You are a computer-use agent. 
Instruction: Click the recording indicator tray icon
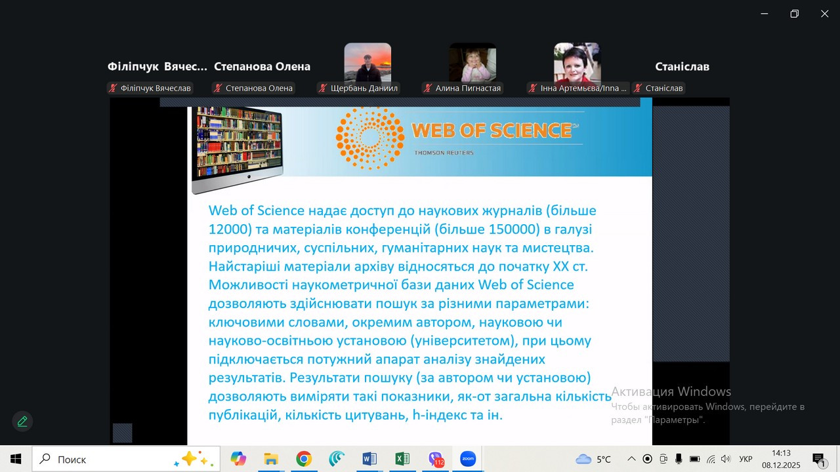(648, 459)
